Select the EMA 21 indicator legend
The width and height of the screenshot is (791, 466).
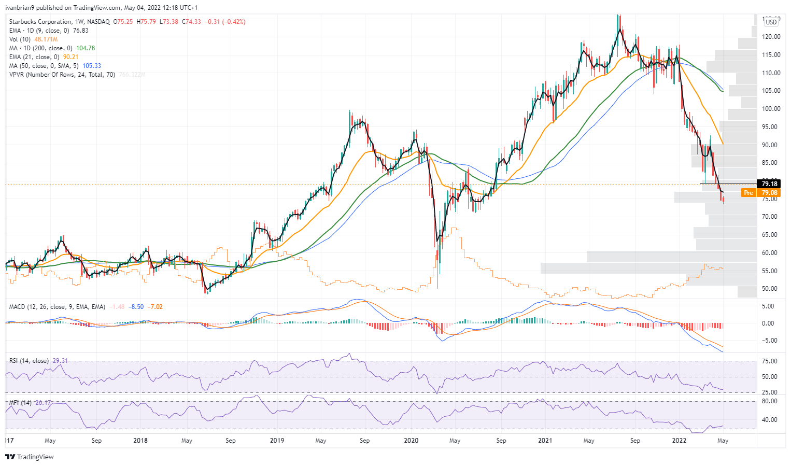[34, 57]
